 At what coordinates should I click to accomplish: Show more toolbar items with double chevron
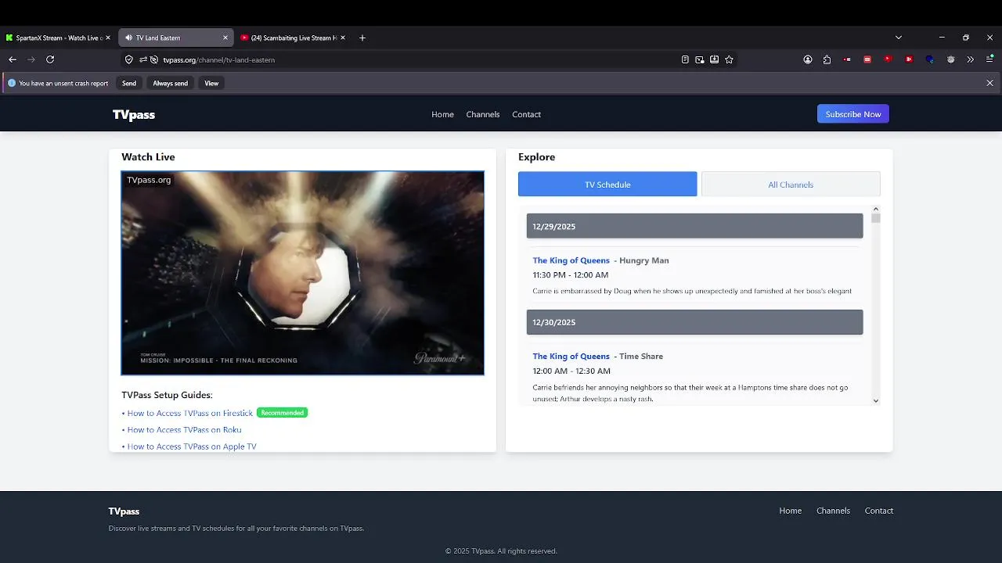coord(971,59)
